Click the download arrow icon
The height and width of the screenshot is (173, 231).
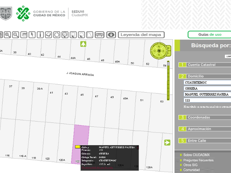coord(111,35)
